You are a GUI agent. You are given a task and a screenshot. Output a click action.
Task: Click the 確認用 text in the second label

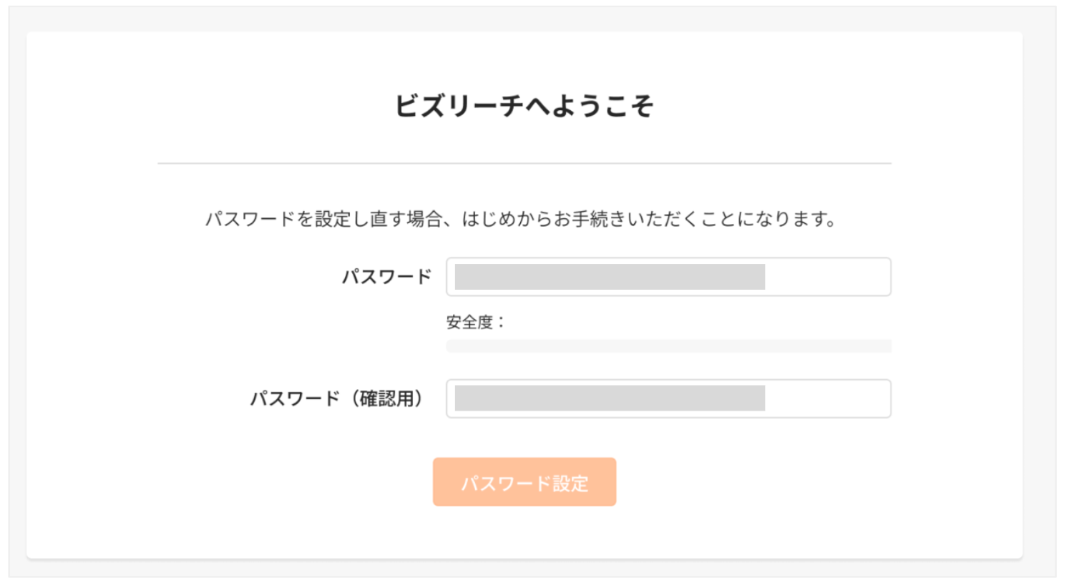tap(387, 398)
